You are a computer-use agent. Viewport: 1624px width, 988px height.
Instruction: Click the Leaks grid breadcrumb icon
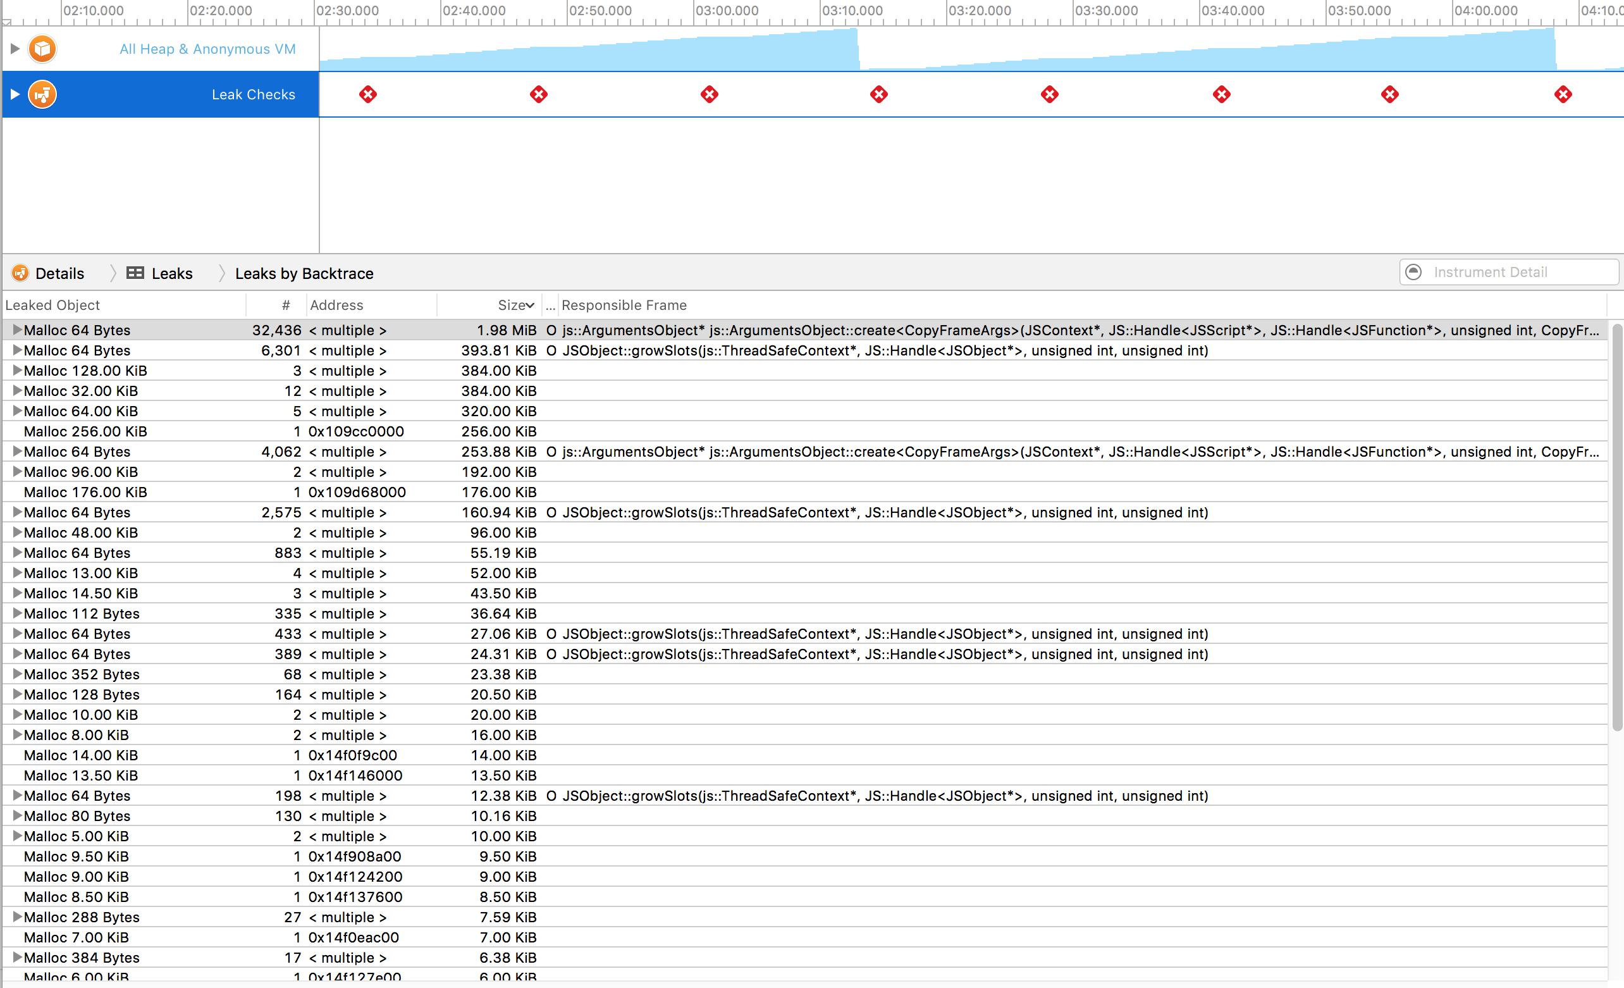135,273
